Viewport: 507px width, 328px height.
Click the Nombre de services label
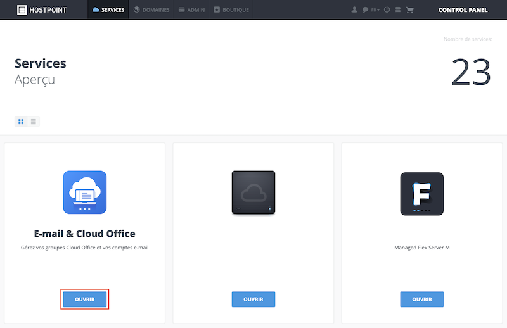(x=468, y=39)
